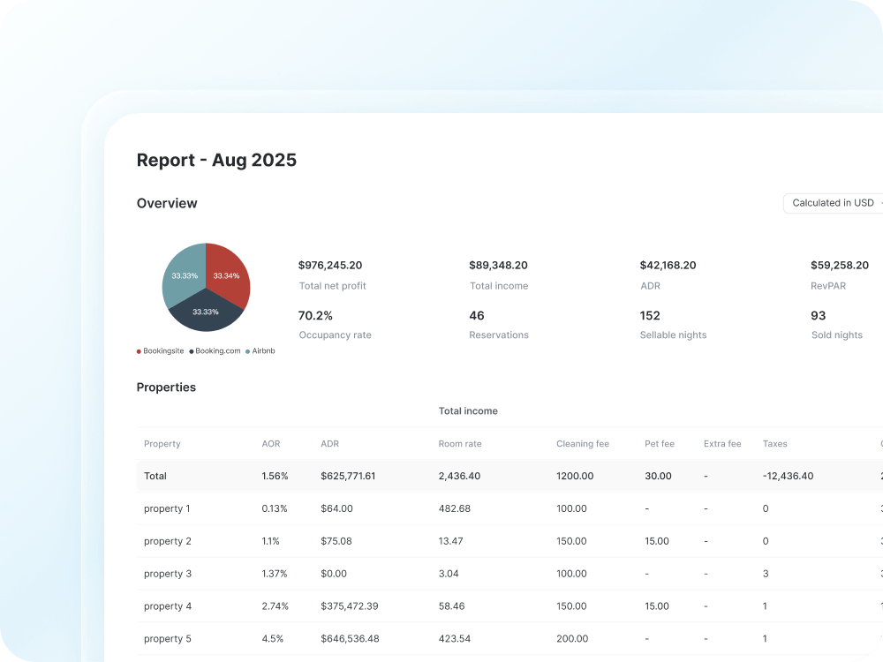883x662 pixels.
Task: Sort the table by the ADR column
Action: tap(328, 444)
